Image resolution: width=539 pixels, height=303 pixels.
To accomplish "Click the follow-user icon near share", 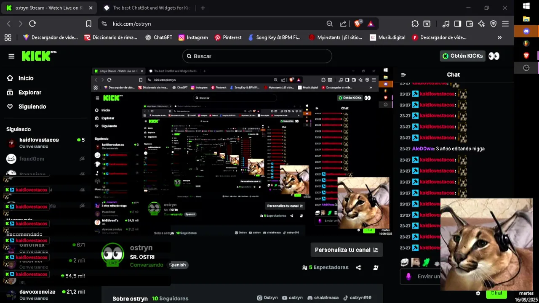I will (x=376, y=267).
